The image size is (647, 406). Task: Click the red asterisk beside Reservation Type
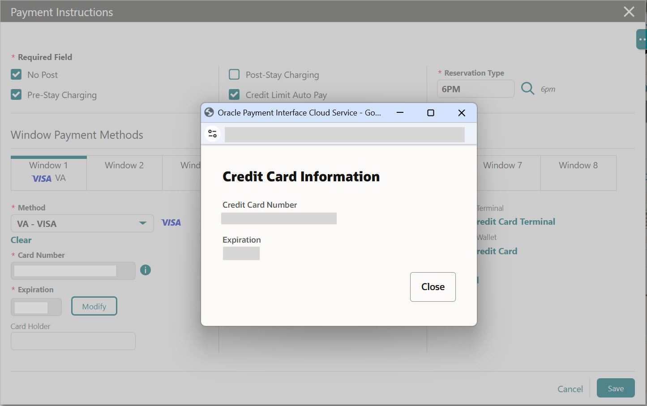click(439, 73)
